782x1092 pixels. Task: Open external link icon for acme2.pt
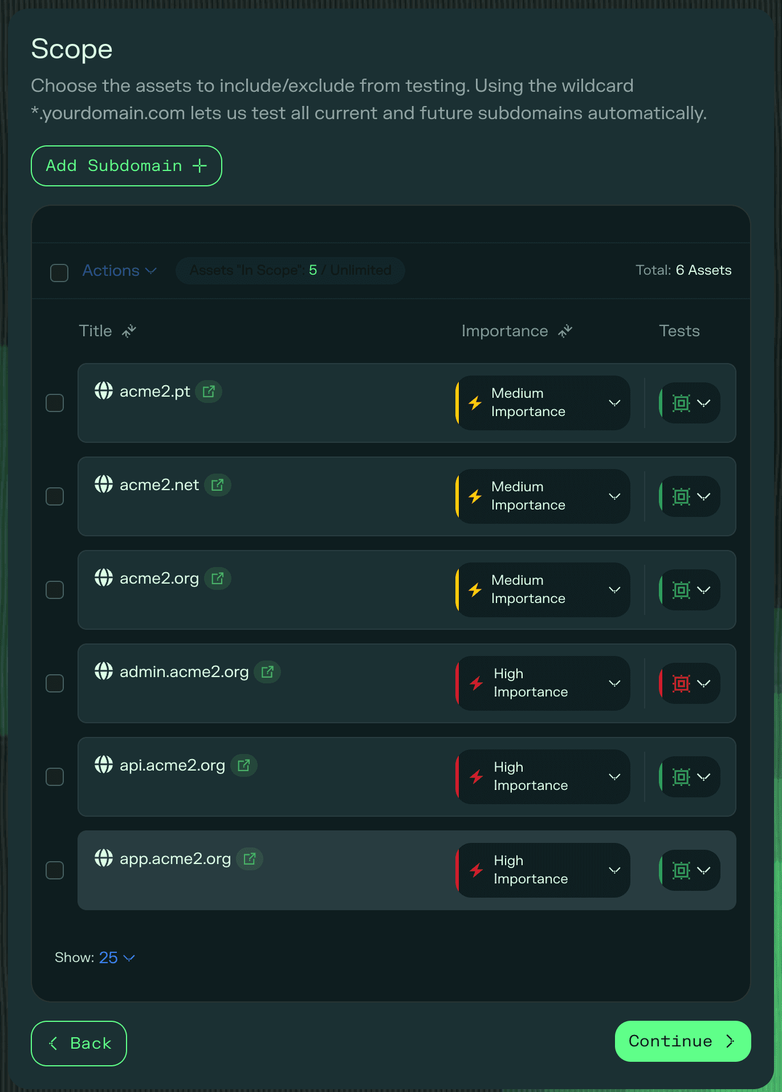pos(209,392)
